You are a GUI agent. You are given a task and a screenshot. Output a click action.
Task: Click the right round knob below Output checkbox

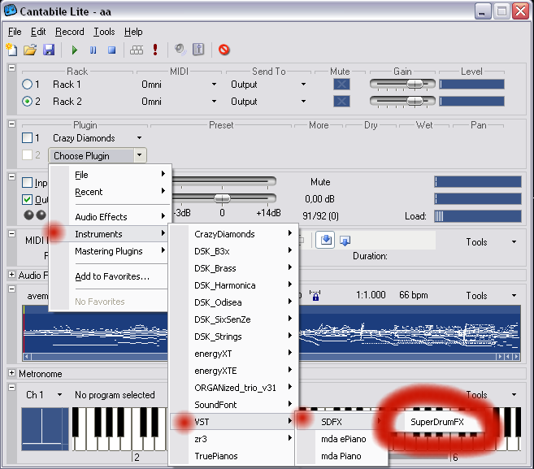point(41,215)
